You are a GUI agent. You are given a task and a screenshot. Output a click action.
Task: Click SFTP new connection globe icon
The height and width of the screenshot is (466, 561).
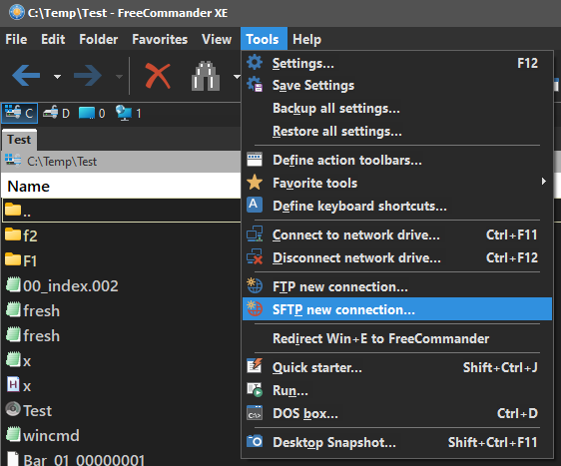(x=255, y=308)
